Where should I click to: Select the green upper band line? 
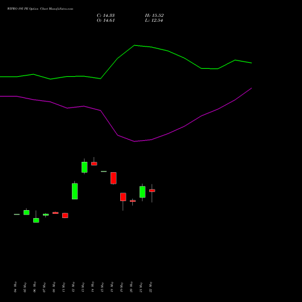point(126,62)
